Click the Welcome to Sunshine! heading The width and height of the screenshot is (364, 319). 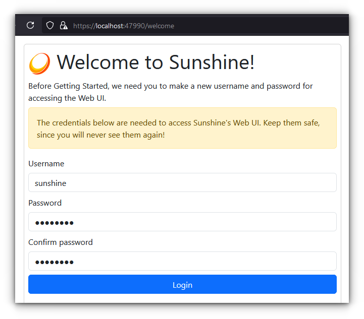155,62
